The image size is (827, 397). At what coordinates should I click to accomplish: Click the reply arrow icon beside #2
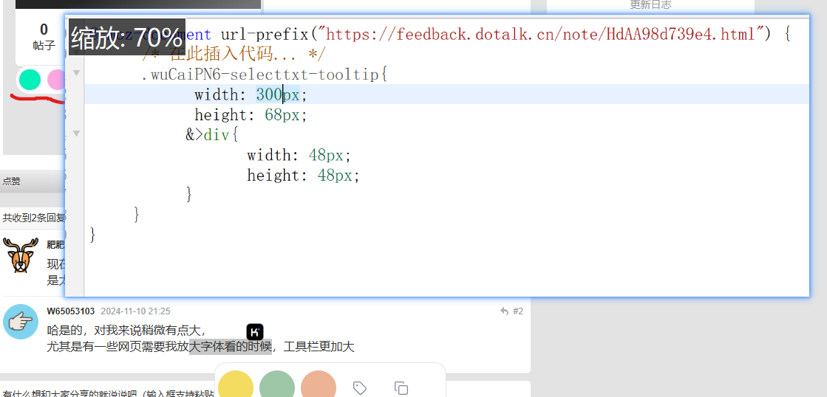pos(504,311)
